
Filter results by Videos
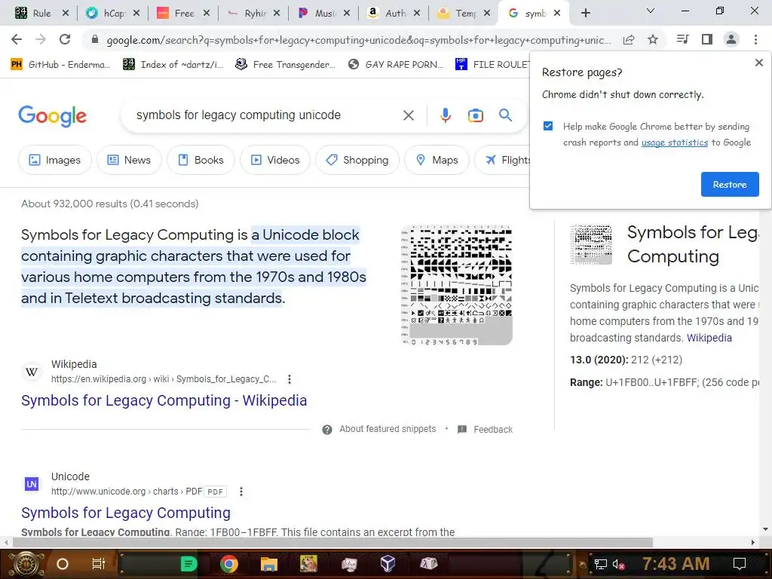tap(275, 160)
